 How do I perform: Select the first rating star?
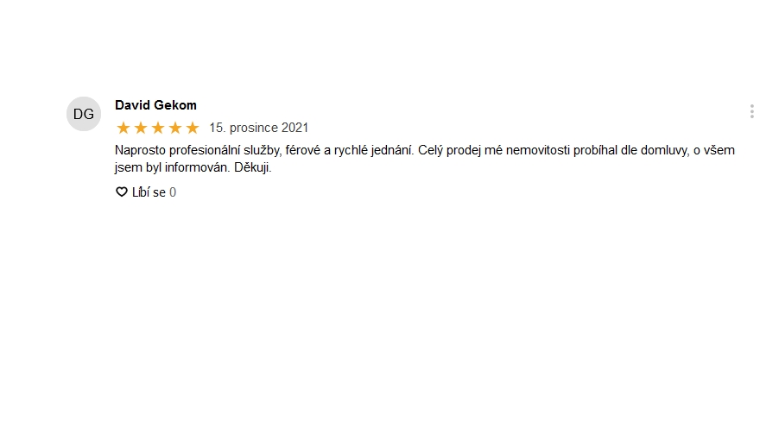(123, 128)
